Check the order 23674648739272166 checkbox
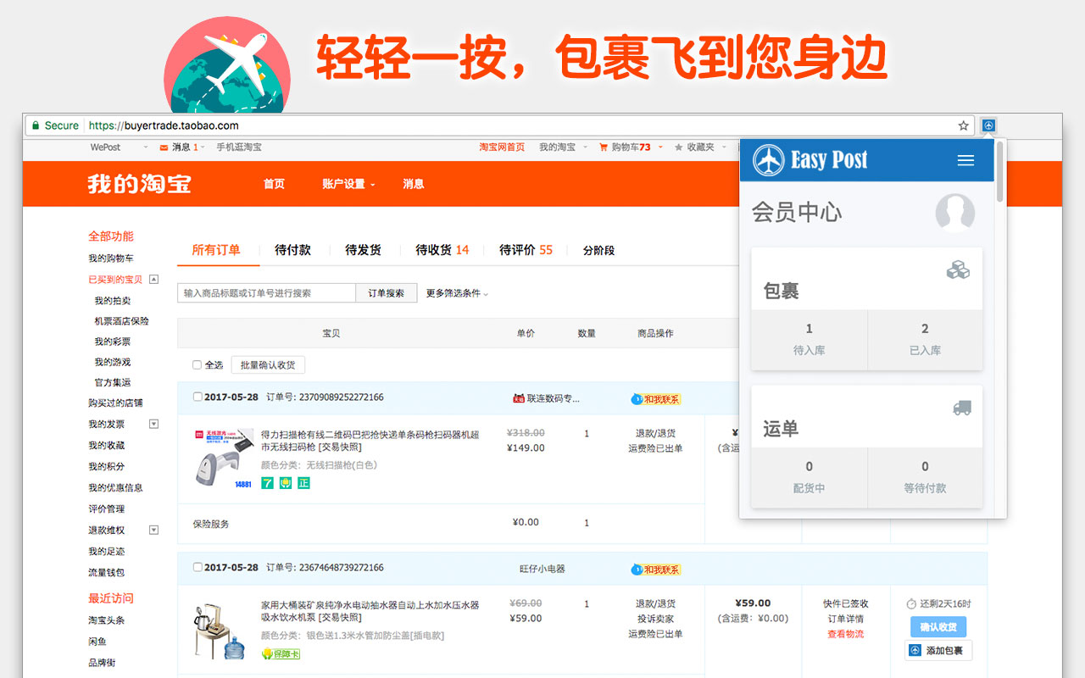Screen dimensions: 1085x678 coord(198,567)
